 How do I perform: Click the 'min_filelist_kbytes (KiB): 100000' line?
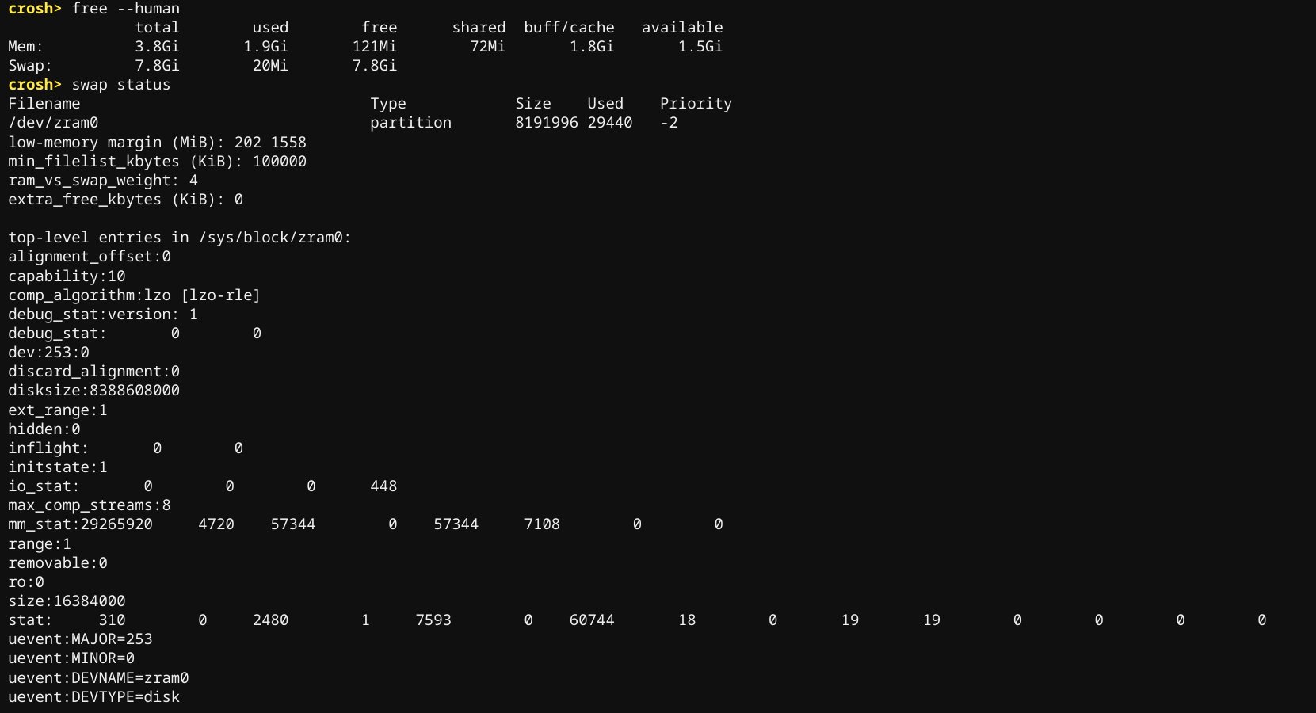click(x=157, y=162)
